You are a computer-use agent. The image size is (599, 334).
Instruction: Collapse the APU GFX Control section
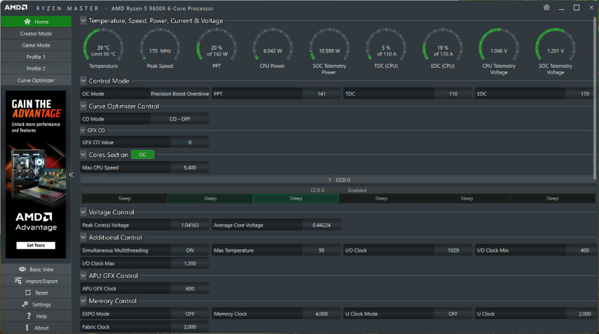(x=83, y=275)
